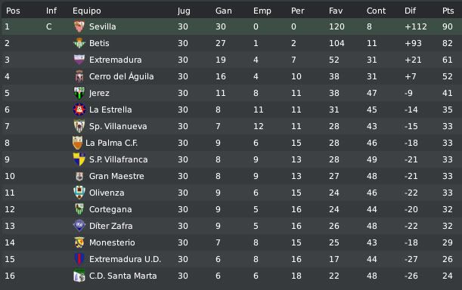Open C.D. Santa Marta team link

[x=122, y=276]
